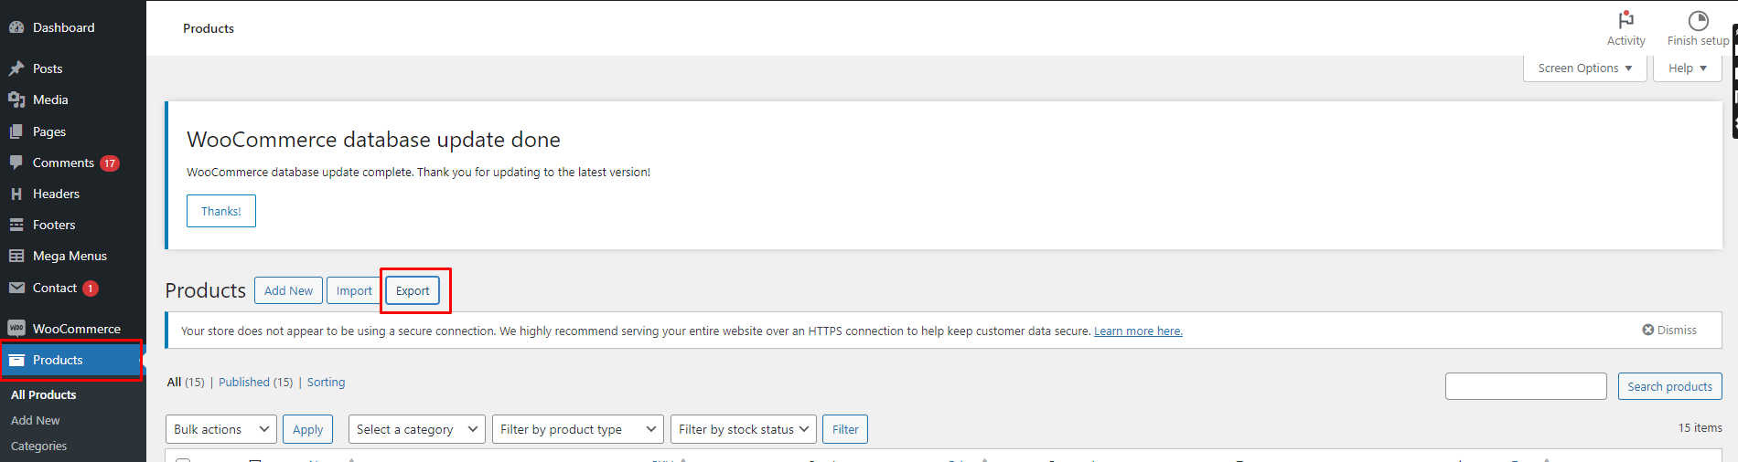Follow the Learn more here link
Viewport: 1738px width, 462px height.
point(1138,331)
